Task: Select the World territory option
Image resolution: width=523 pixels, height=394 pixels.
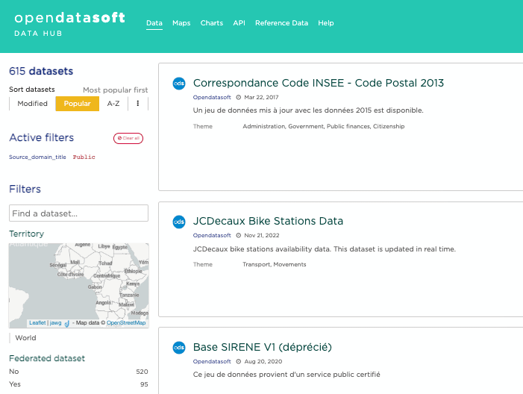Action: point(25,338)
